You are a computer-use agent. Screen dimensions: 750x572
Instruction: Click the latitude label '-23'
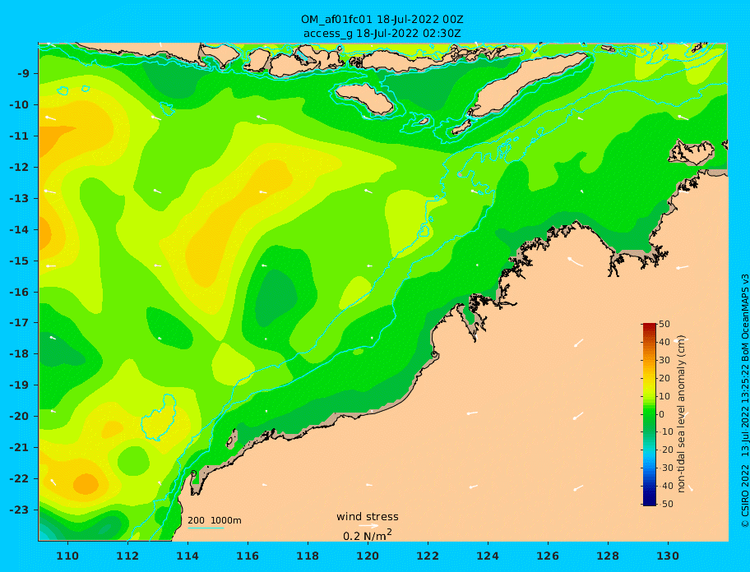click(x=21, y=510)
